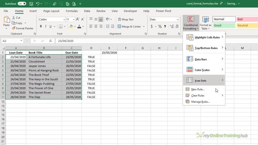Click the Decrease Decimal icon
Viewport: 258px width, 145px height.
pyautogui.click(x=177, y=26)
